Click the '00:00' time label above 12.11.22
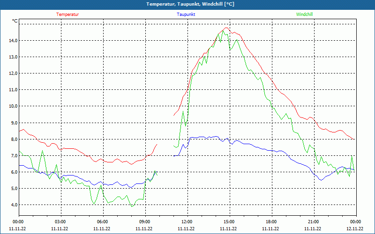Image resolution: width=375 pixels, height=234 pixels. coord(355,222)
